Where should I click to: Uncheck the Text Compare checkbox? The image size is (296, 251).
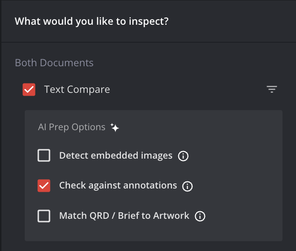[29, 90]
